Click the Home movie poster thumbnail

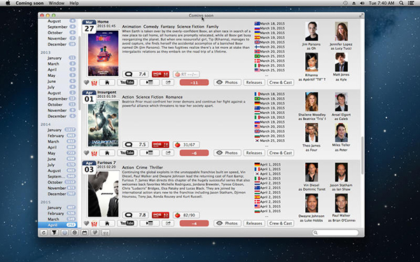tap(104, 53)
